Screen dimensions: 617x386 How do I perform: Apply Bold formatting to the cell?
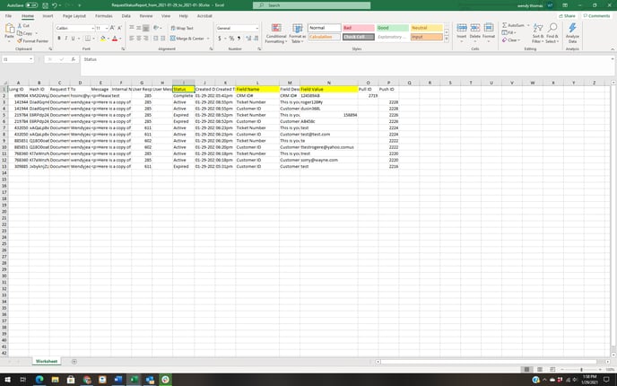pos(58,39)
